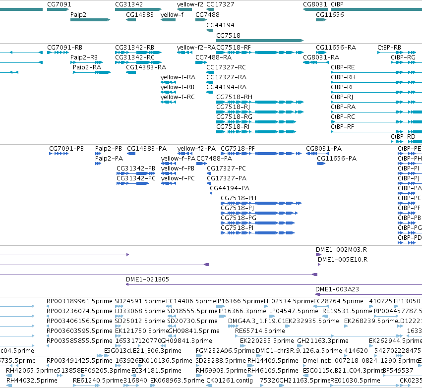Select the yellow-f-RA transcript label
Screen dimensions: 422x388
(x=178, y=77)
